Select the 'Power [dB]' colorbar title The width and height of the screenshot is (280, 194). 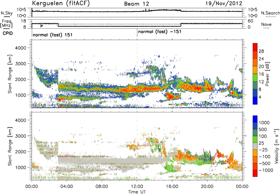[267, 74]
